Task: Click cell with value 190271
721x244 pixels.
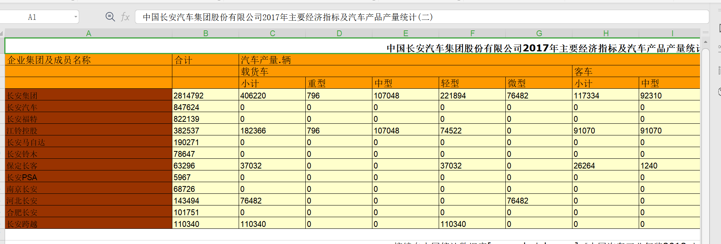Action: (x=205, y=142)
